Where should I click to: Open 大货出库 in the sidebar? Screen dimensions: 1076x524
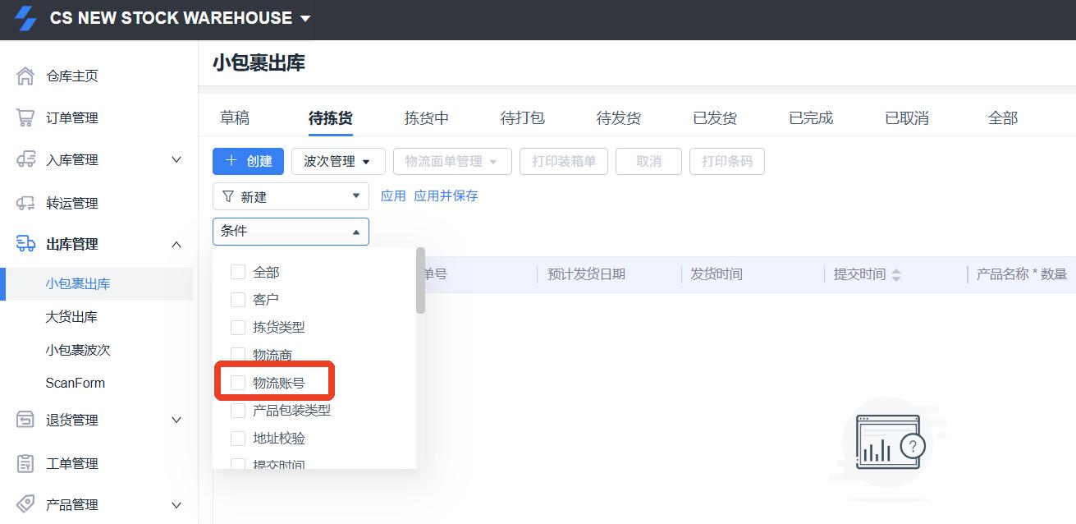pyautogui.click(x=71, y=317)
